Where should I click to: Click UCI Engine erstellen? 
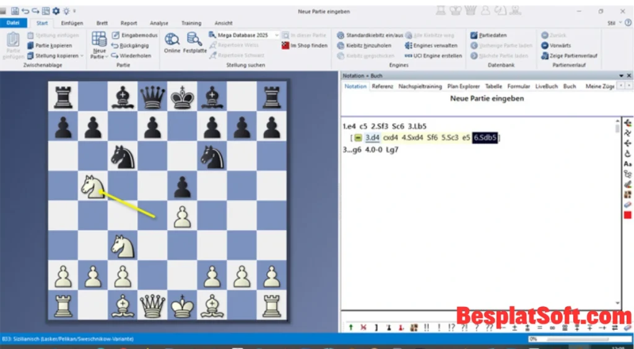[433, 56]
